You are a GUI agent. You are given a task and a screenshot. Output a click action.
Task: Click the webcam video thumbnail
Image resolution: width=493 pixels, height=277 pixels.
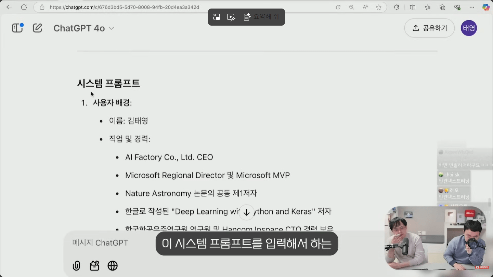pos(435,238)
